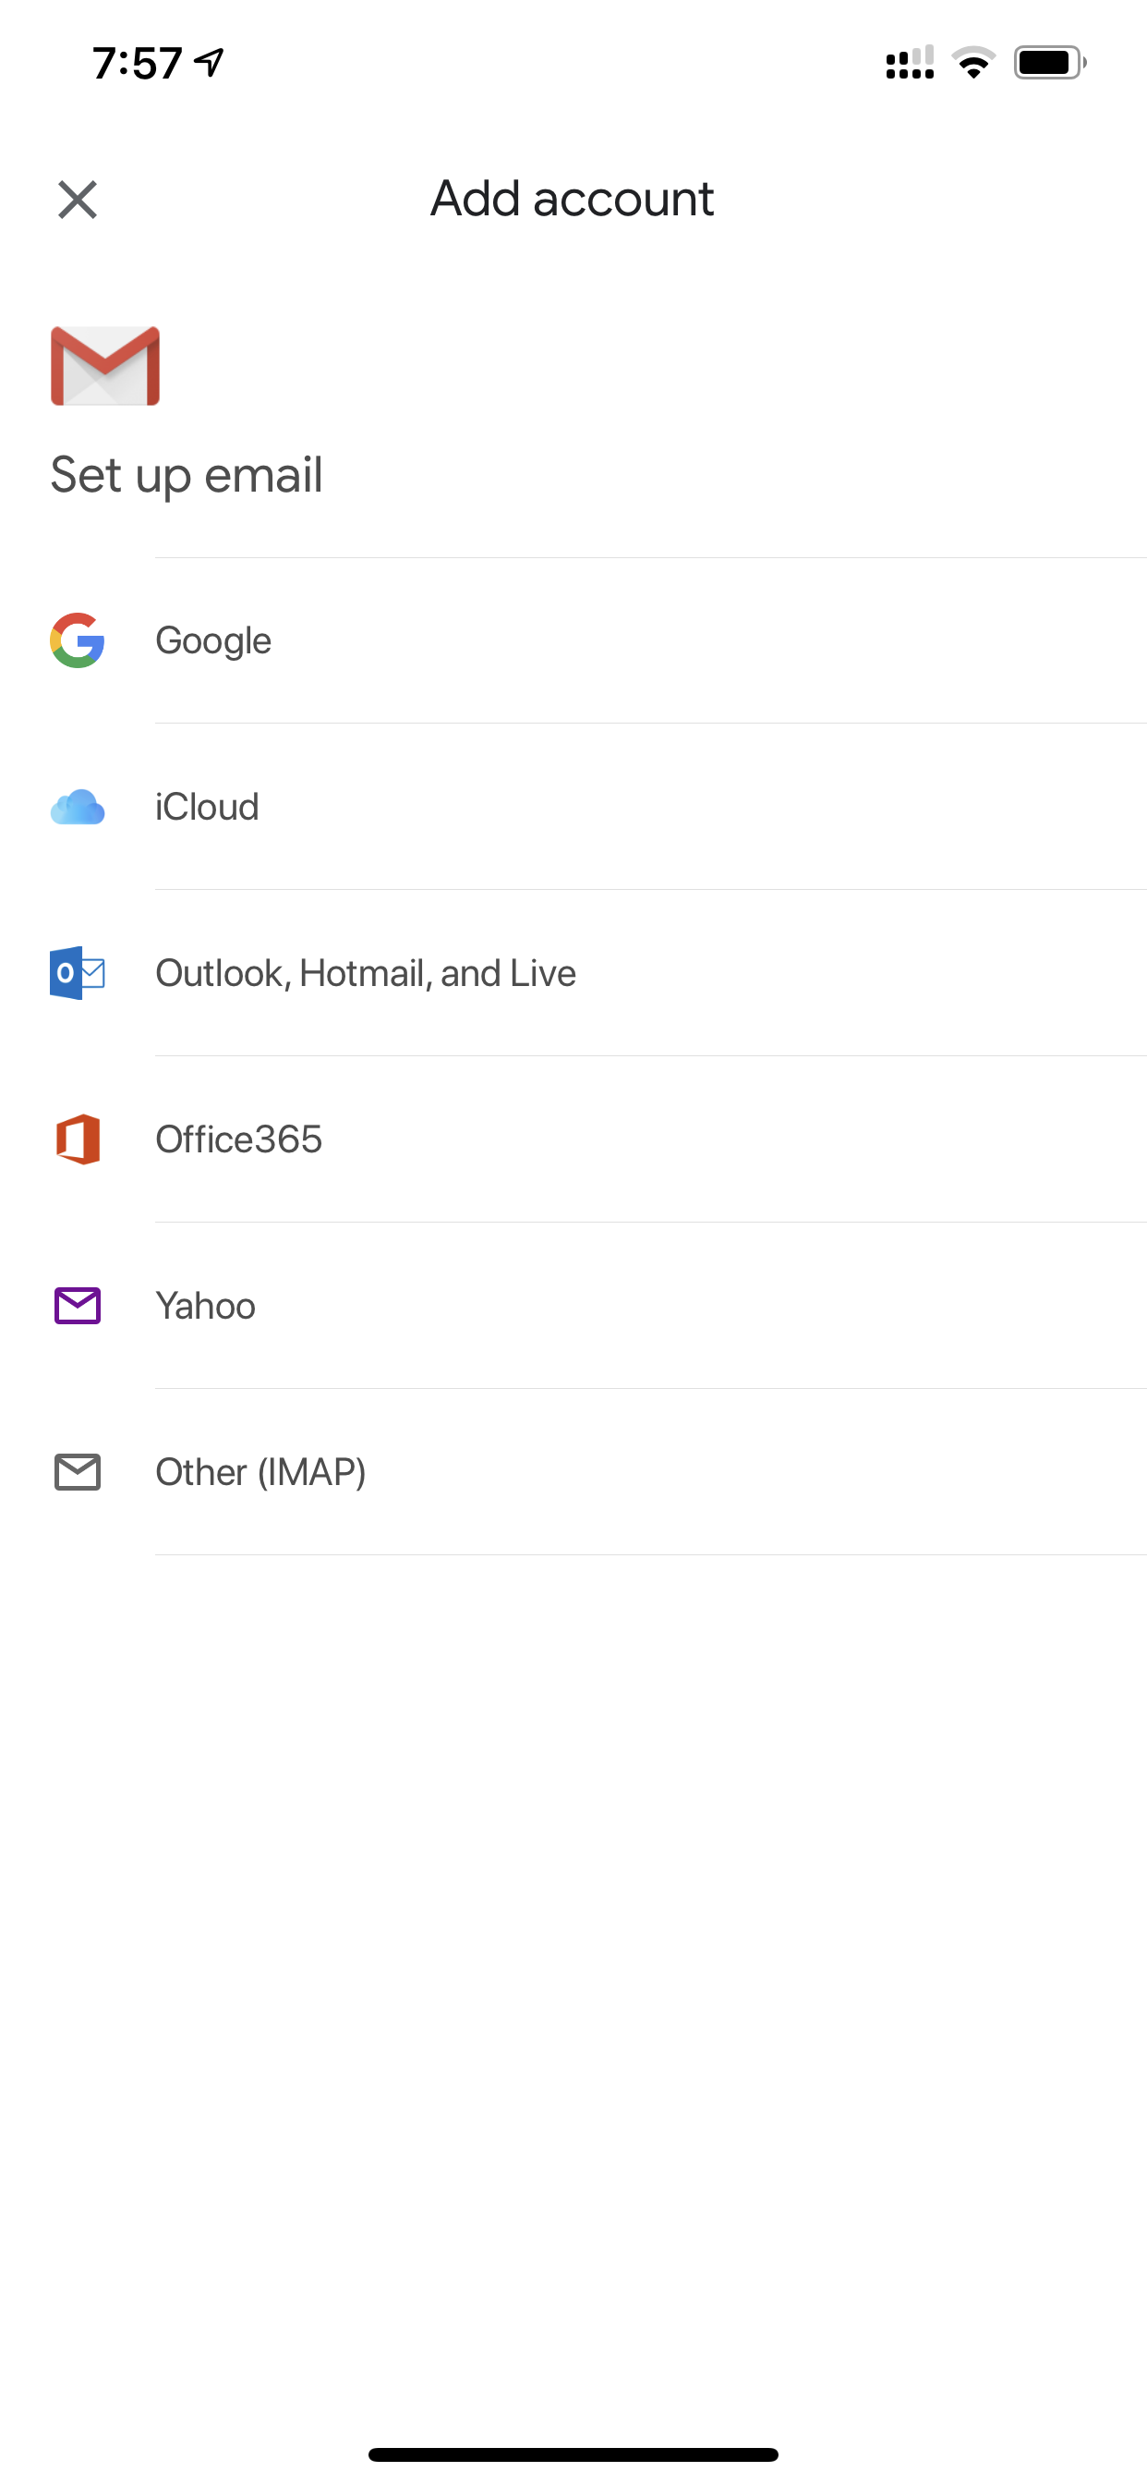Select Outlook, Hotmail, and Live
Screen dimensions: 1147x2484
click(x=573, y=973)
